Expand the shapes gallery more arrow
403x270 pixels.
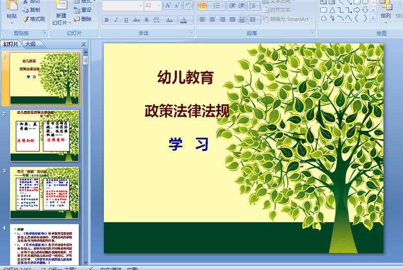(x=373, y=18)
